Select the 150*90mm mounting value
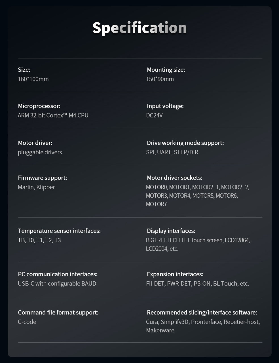 (160, 79)
